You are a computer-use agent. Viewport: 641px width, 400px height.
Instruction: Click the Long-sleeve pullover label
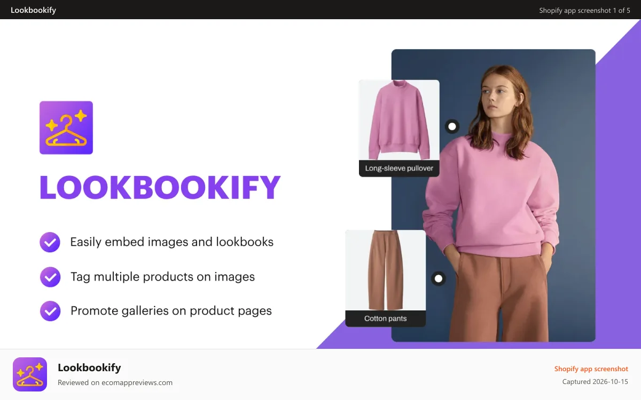point(399,168)
